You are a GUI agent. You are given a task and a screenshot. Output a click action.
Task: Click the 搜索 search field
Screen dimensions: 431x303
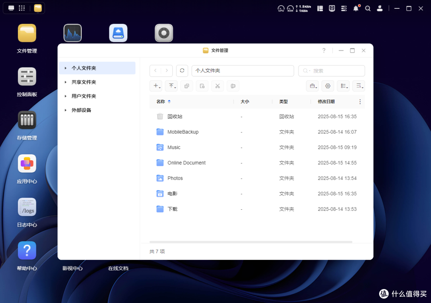coord(332,71)
